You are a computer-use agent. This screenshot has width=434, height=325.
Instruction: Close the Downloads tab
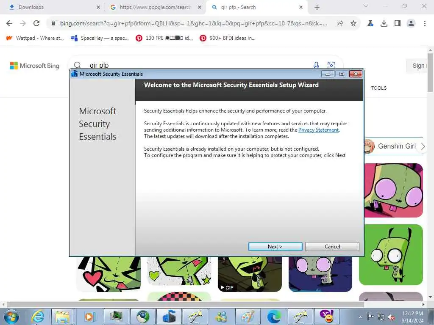98,7
